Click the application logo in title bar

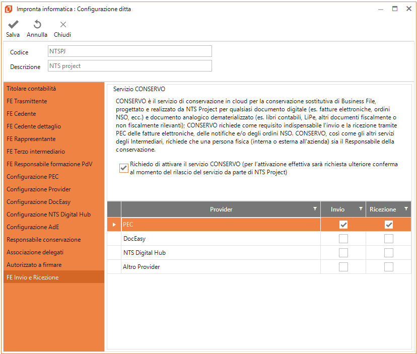coord(8,9)
